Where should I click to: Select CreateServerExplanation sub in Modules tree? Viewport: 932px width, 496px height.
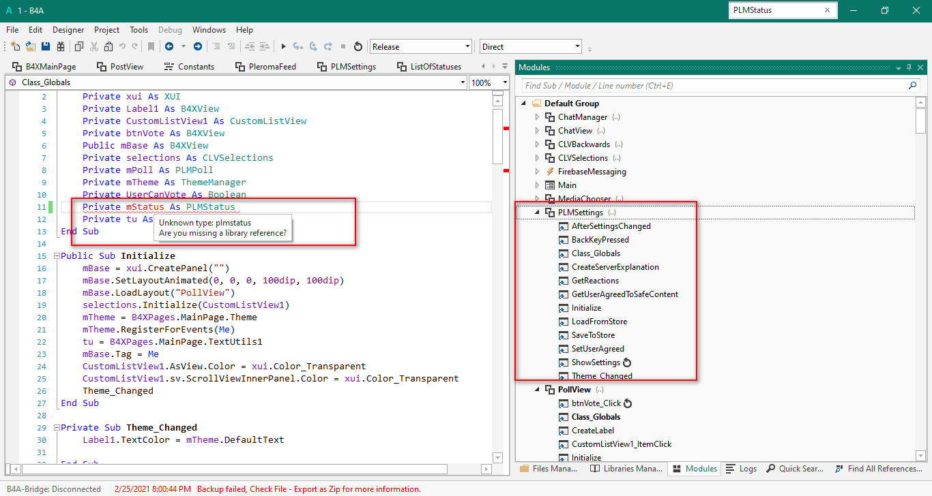tap(615, 267)
